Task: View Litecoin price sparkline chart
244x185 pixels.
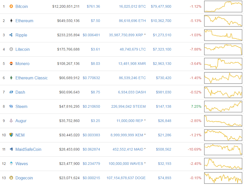Action: 223,50
